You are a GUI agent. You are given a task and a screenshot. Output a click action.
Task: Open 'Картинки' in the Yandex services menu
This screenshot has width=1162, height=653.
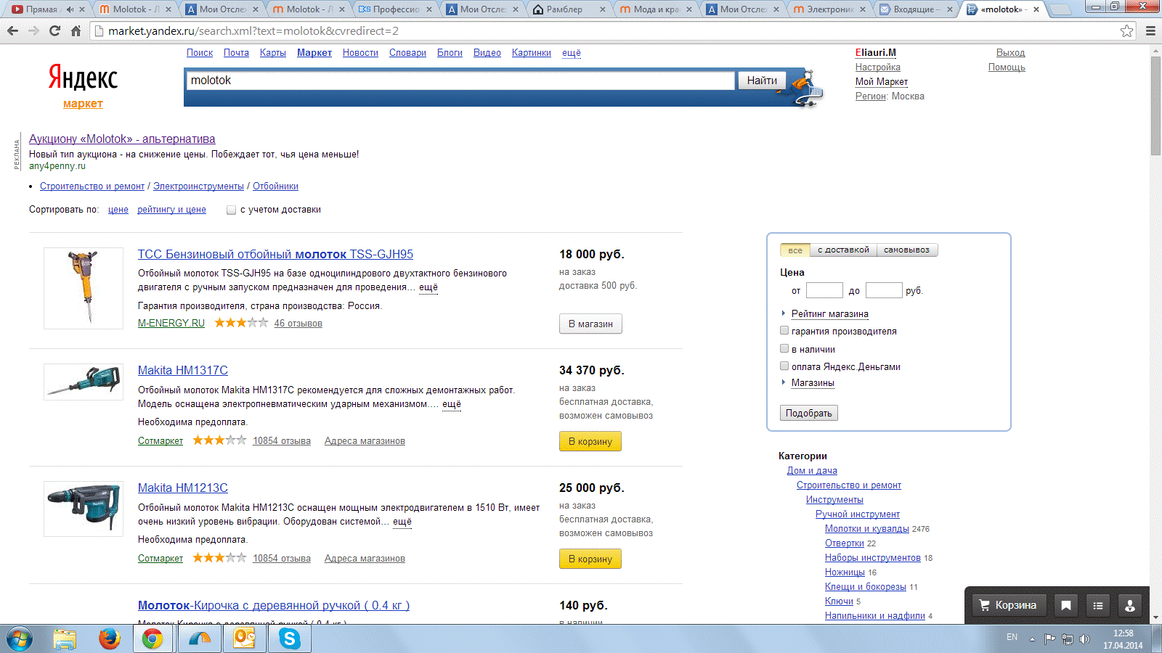tap(532, 53)
